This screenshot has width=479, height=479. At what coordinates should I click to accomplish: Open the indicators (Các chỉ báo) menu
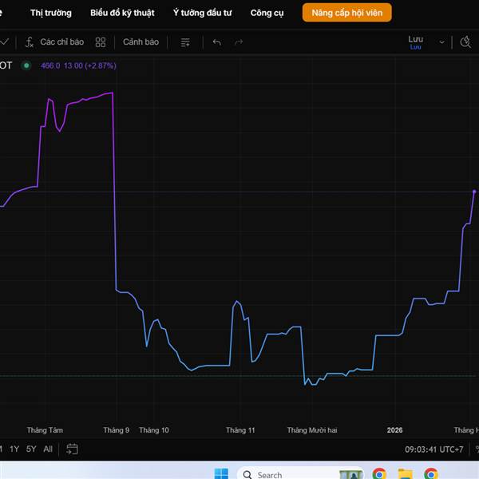coord(54,42)
